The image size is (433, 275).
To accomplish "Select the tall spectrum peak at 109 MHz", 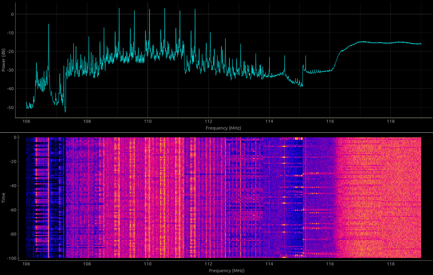I will [x=119, y=9].
